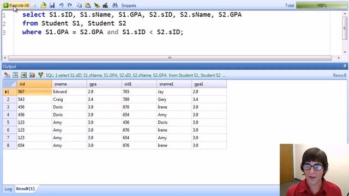Click the presenter webcam video thumbnail
Viewport: 349px width, 196px height.
[314, 170]
